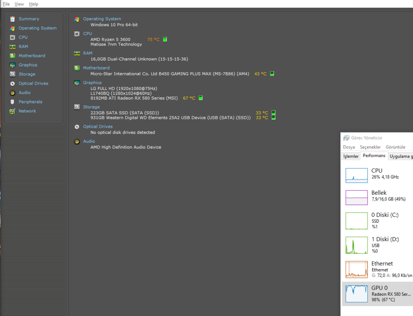Click the '8192MB ATI Radeon RX 580 Series (MSI)' text
413x316 pixels.
[x=134, y=98]
